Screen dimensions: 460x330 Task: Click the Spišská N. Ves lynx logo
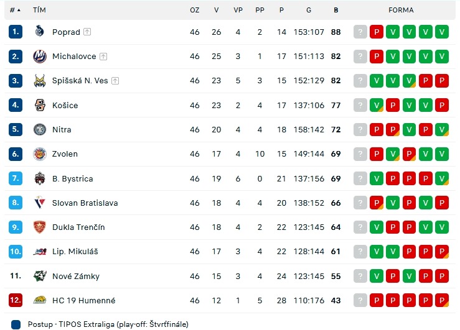point(39,81)
